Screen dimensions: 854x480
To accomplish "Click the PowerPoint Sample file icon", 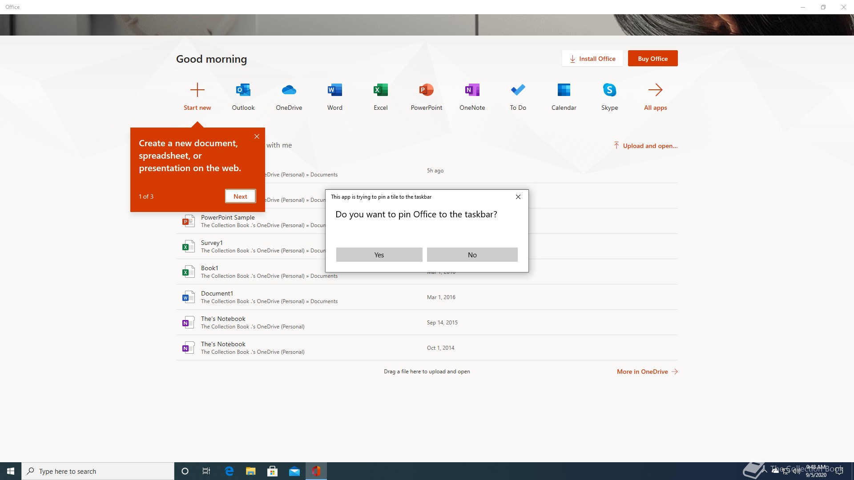I will [188, 221].
